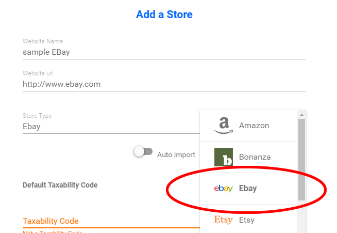
Task: Click the dropdown scrollbar up arrow
Action: [x=301, y=115]
